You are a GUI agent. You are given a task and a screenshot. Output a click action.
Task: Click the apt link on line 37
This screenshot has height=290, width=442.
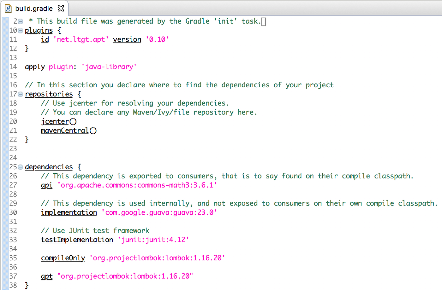click(x=46, y=276)
